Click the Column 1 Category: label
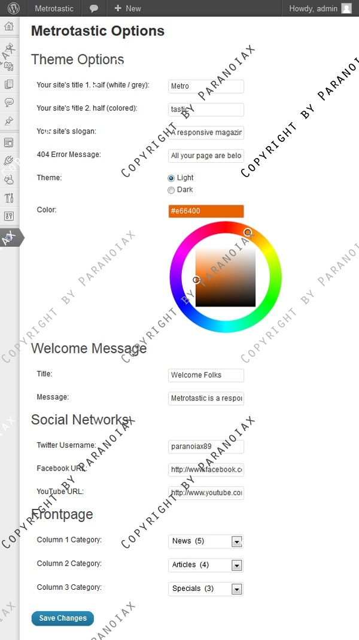Viewport: 359px width, 640px height. (69, 539)
